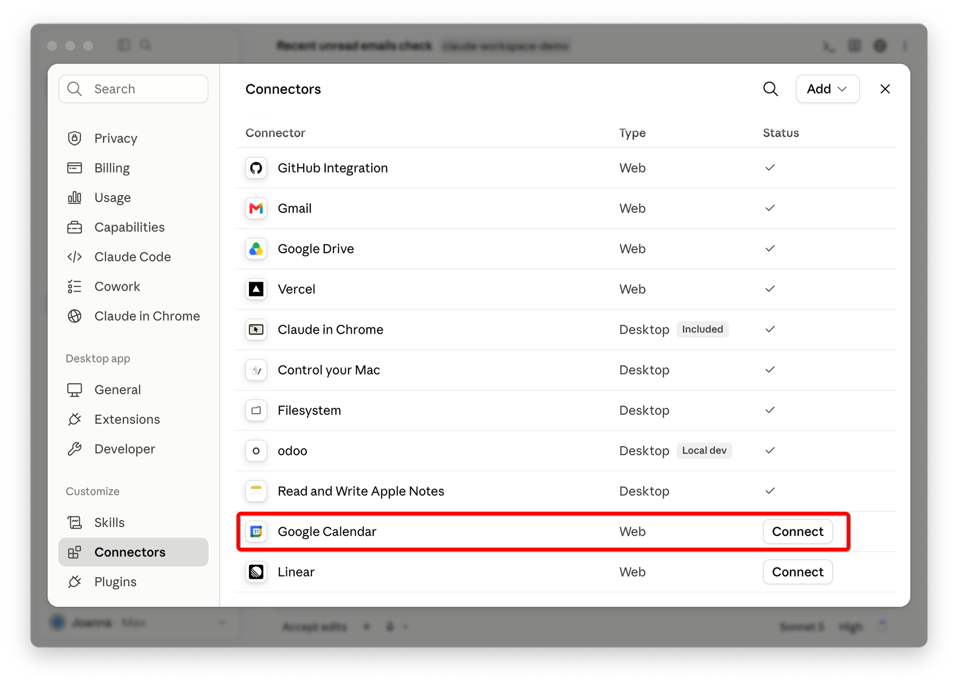Image resolution: width=958 pixels, height=685 pixels.
Task: Open Plugins settings
Action: click(133, 582)
